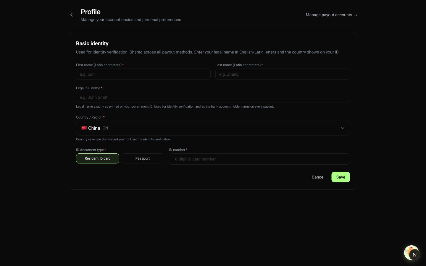Select Passport as the document type

[x=143, y=158]
